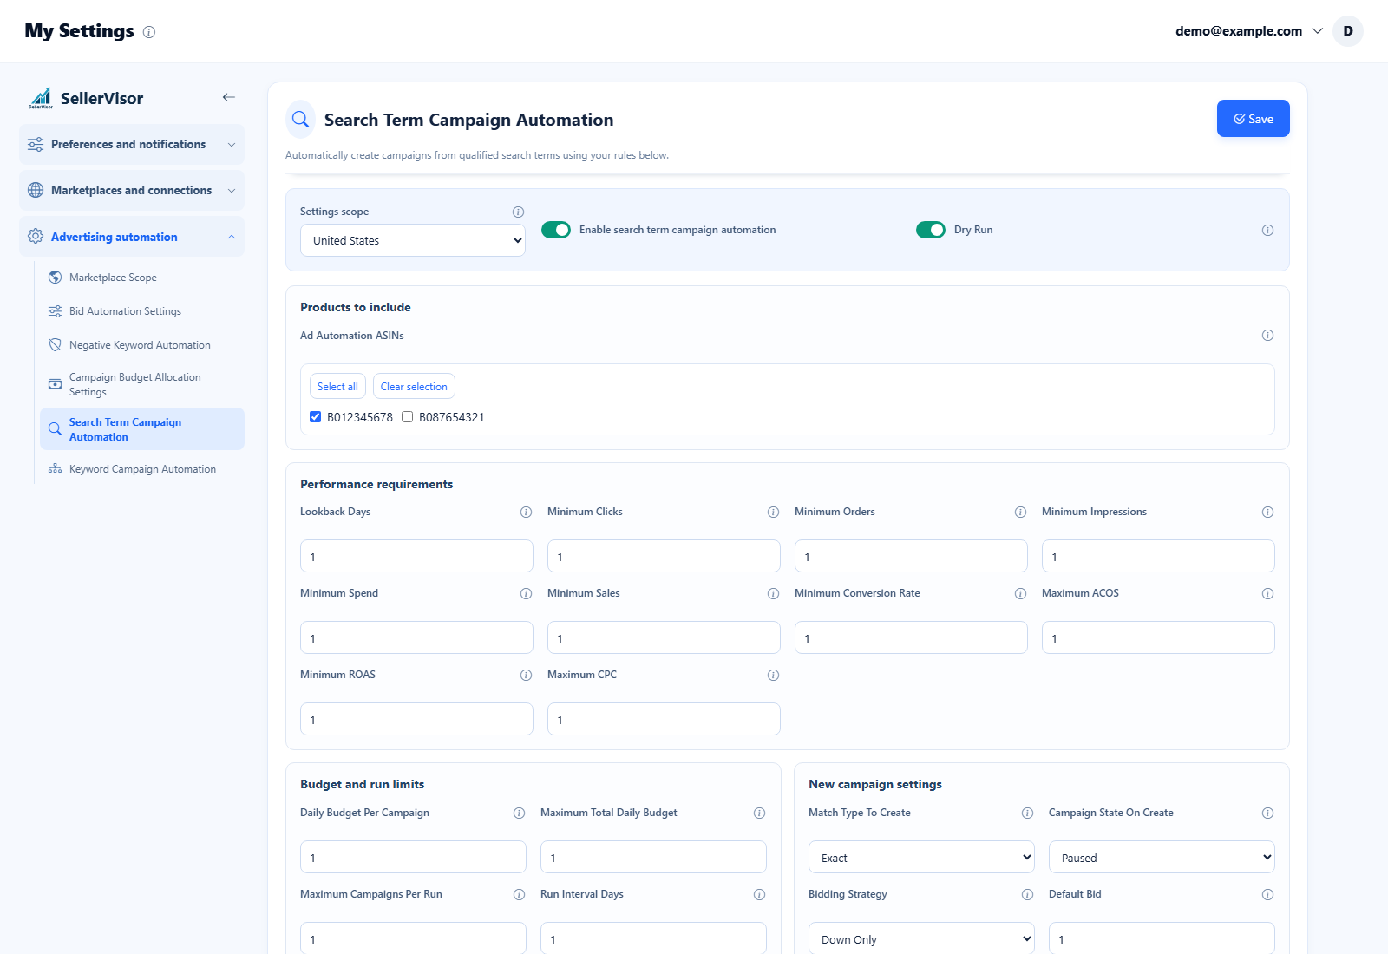Viewport: 1388px width, 954px height.
Task: Open the Campaign State Paused dropdown
Action: click(1162, 857)
